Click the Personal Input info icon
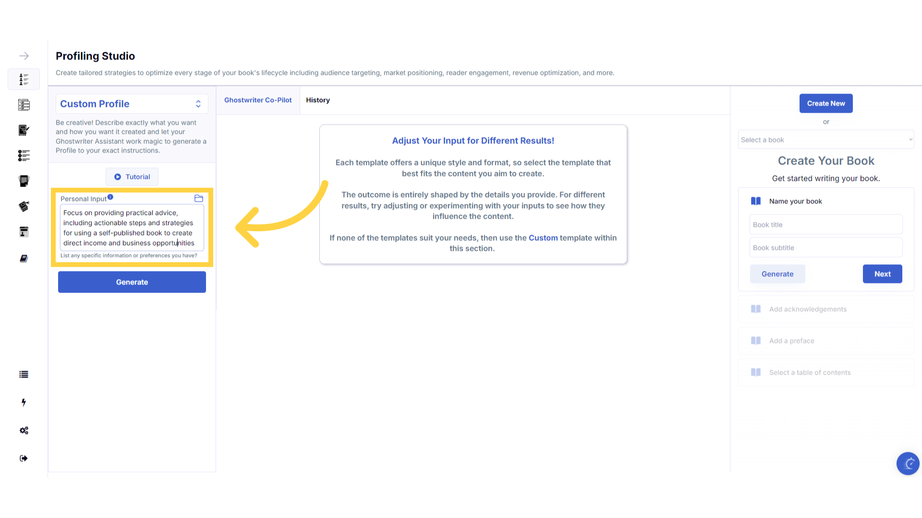 [x=110, y=197]
